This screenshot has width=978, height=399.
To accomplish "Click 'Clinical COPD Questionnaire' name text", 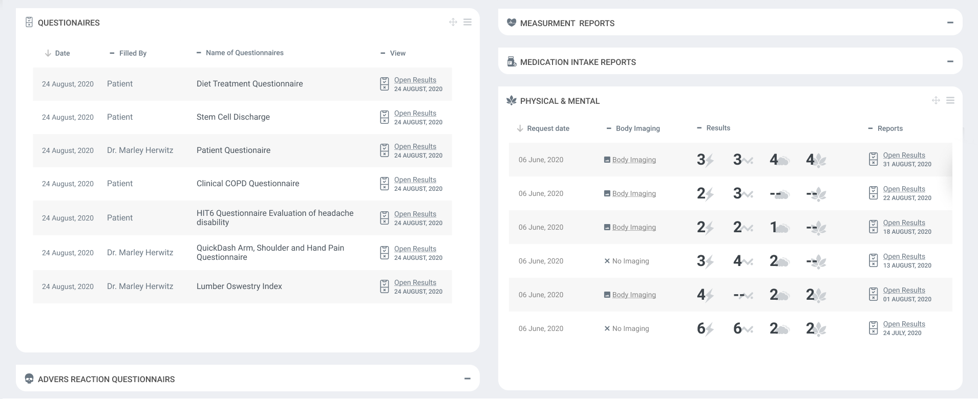I will [x=248, y=184].
